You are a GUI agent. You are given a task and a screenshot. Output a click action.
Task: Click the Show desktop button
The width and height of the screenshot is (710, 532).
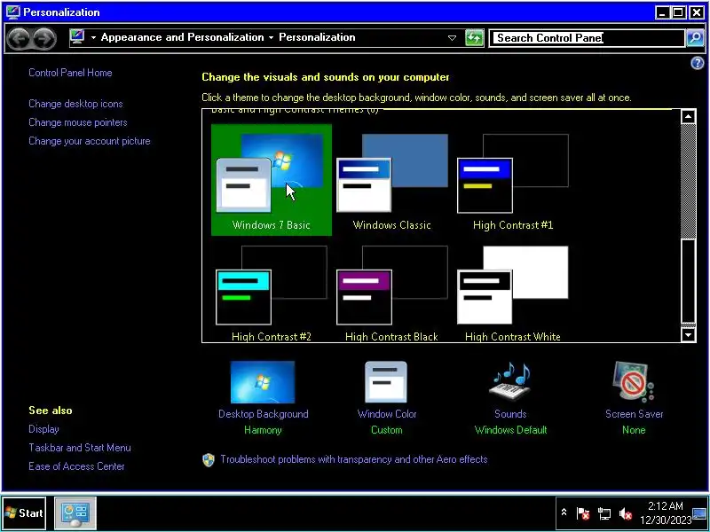coord(700,514)
